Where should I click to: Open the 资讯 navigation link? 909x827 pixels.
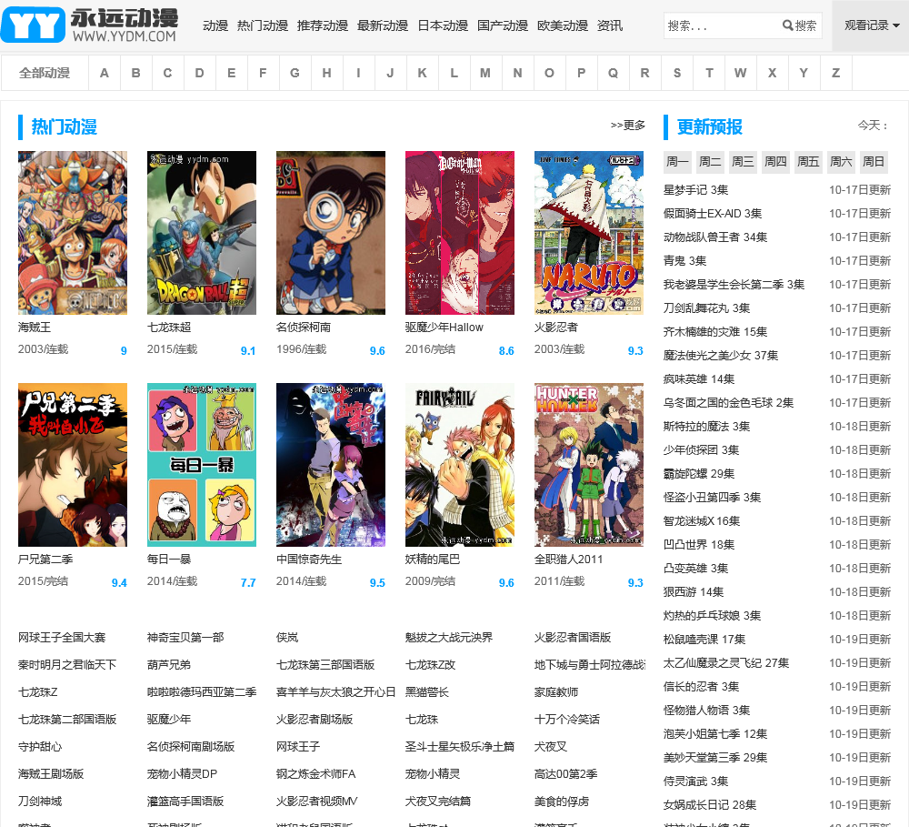[x=610, y=26]
